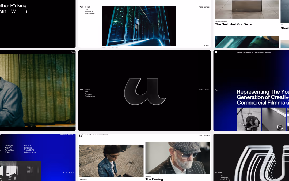The height and width of the screenshot is (181, 289).
Task: Choose Graphic Design in the server room panel menu
Action: coord(90,14)
